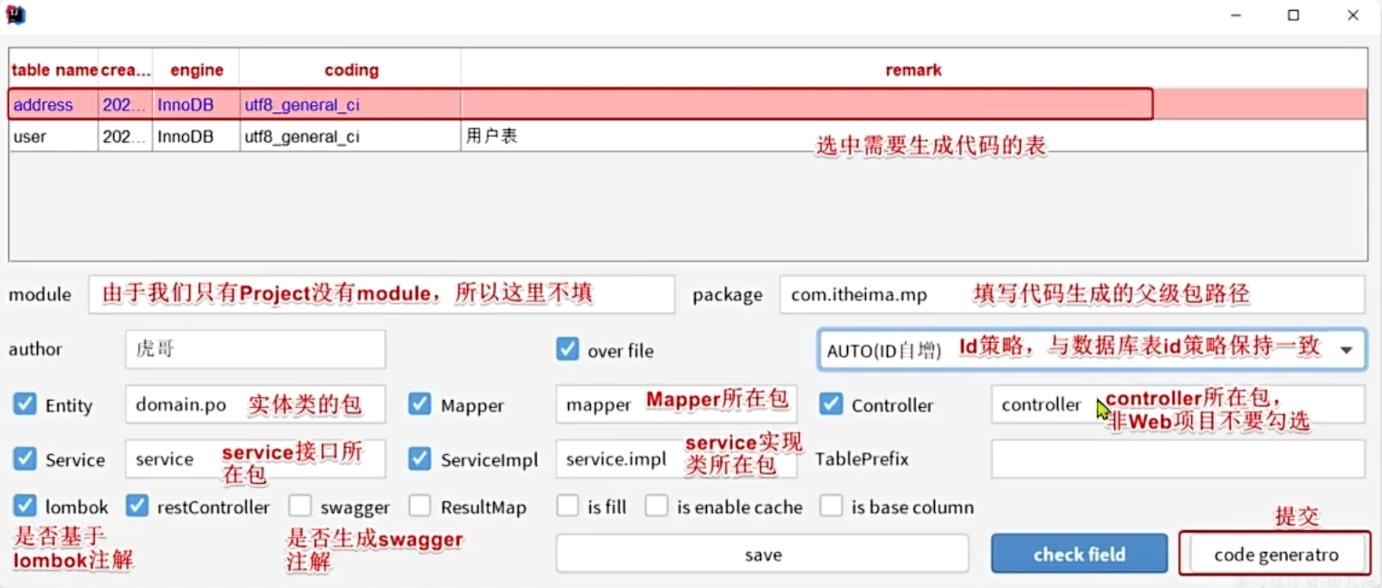Uncheck the over file checkbox
The height and width of the screenshot is (588, 1382).
(x=567, y=349)
